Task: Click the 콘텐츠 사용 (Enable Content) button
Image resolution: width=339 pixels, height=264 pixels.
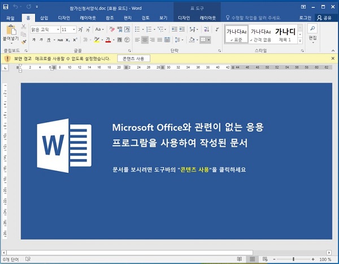Action: (x=133, y=58)
